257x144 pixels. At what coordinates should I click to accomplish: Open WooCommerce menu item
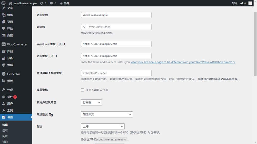[x=16, y=44]
